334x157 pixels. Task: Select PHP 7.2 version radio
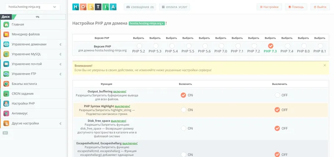(x=254, y=46)
